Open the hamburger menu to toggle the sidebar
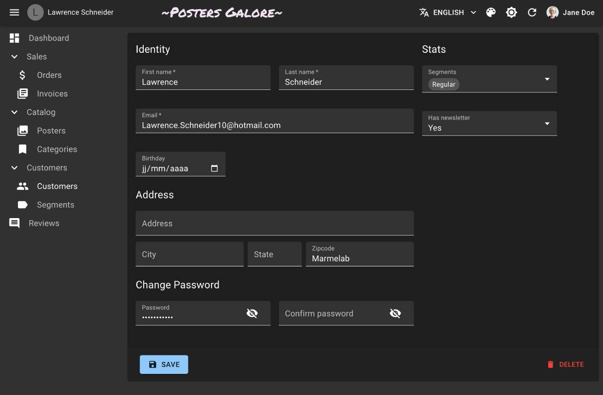Image resolution: width=603 pixels, height=395 pixels. [15, 12]
